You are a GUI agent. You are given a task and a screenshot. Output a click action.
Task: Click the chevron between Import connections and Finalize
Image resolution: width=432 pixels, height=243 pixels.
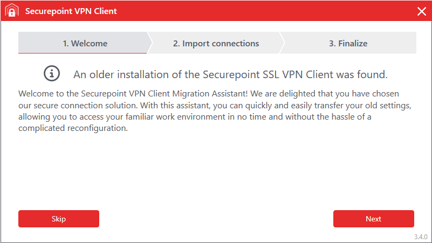[283, 43]
